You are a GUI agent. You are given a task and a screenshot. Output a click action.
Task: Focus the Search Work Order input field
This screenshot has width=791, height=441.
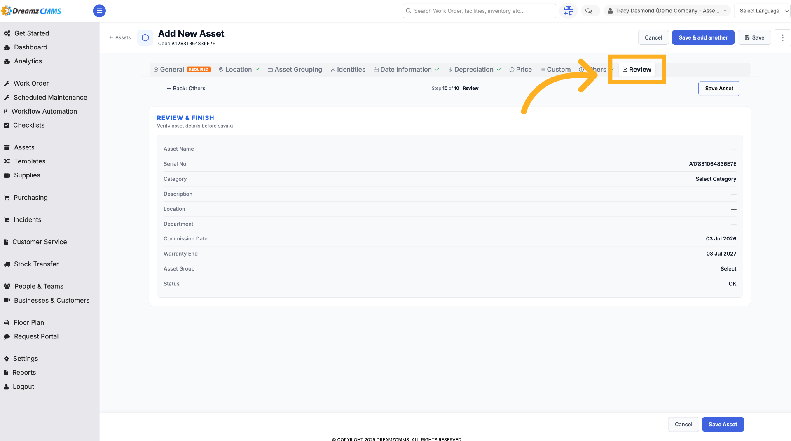point(479,11)
